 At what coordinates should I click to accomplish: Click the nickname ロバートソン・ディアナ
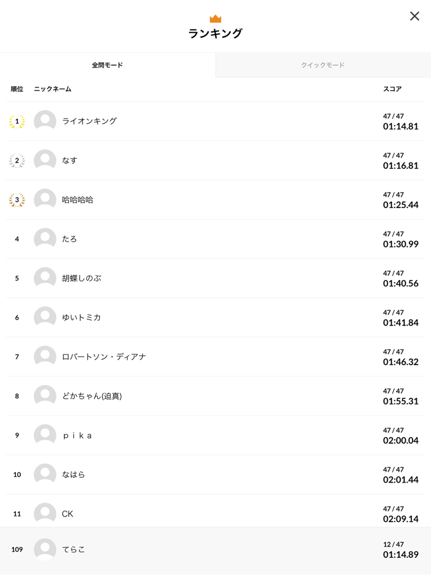(x=103, y=357)
